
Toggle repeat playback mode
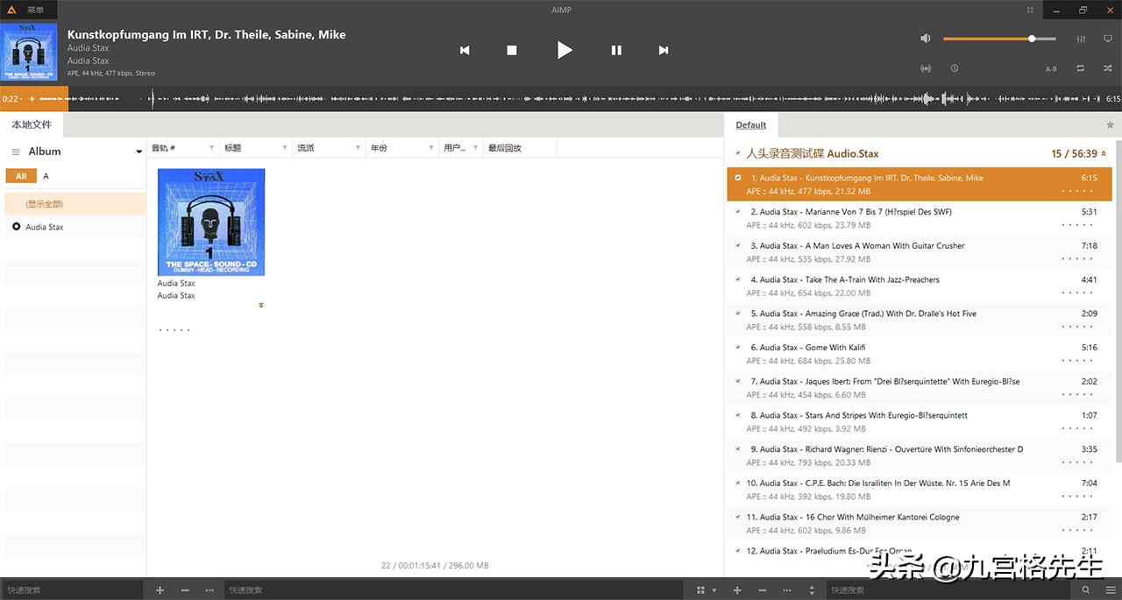(x=1081, y=68)
